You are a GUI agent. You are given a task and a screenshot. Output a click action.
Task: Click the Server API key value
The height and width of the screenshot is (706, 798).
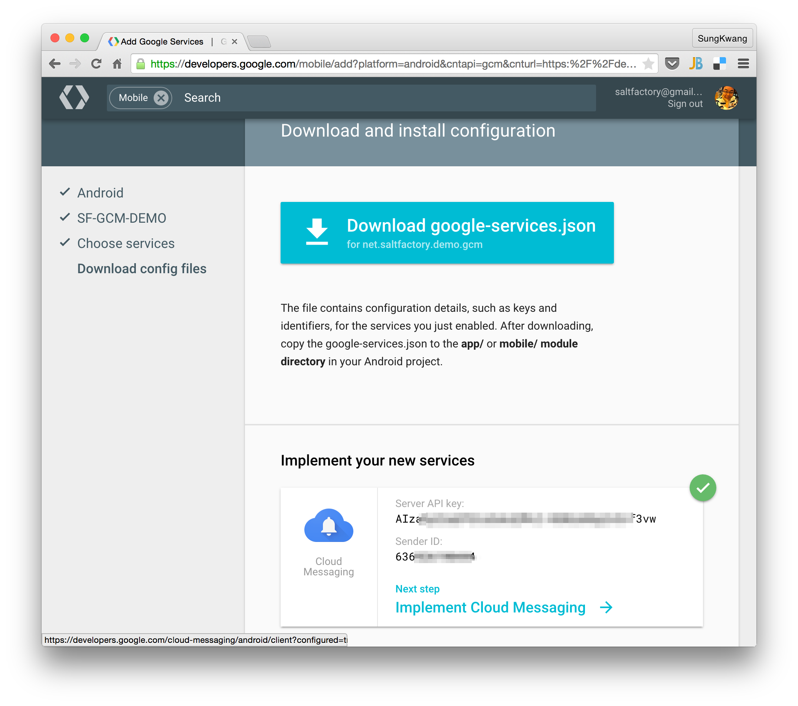(x=526, y=519)
